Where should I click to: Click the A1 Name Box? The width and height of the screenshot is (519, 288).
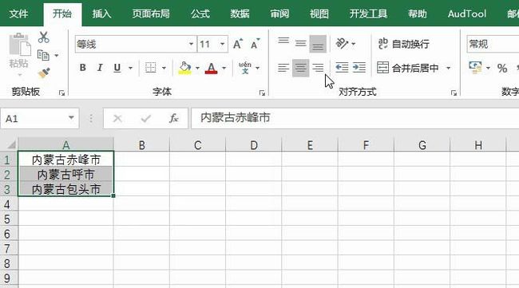click(34, 118)
